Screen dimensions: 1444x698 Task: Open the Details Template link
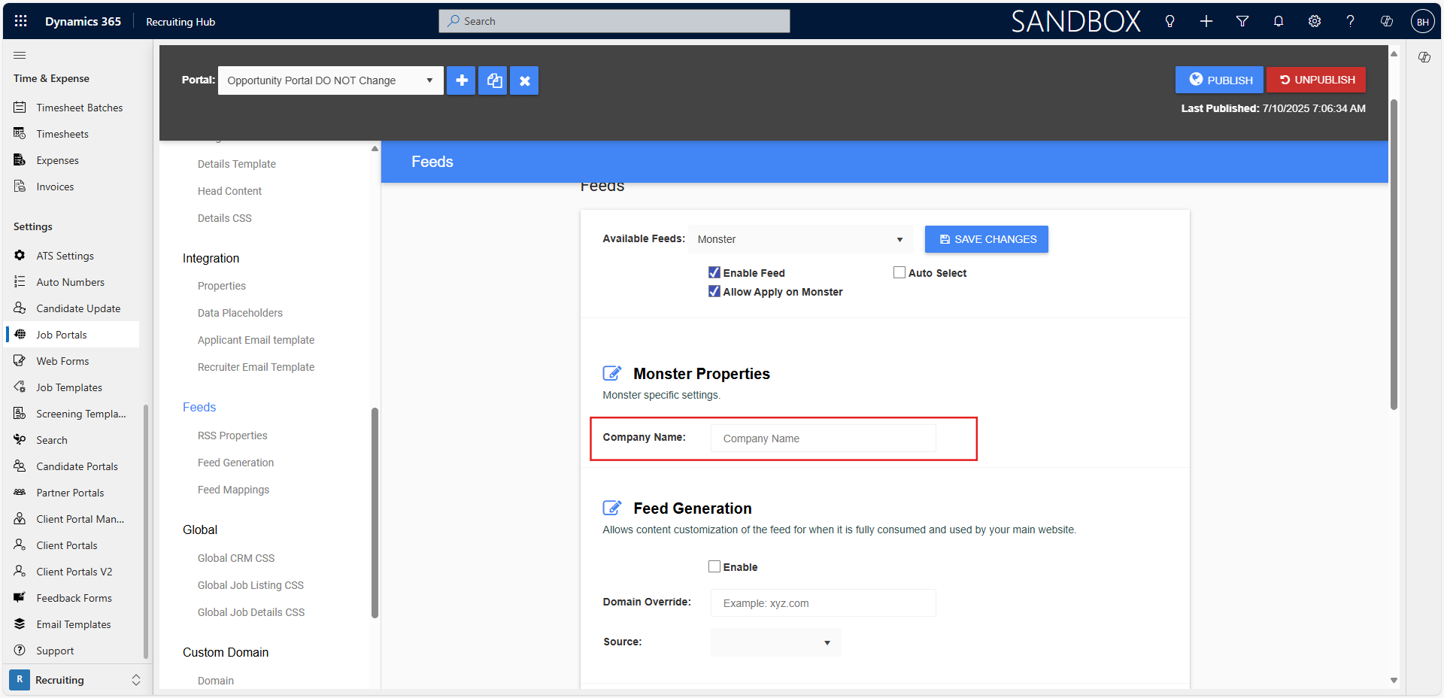[237, 164]
